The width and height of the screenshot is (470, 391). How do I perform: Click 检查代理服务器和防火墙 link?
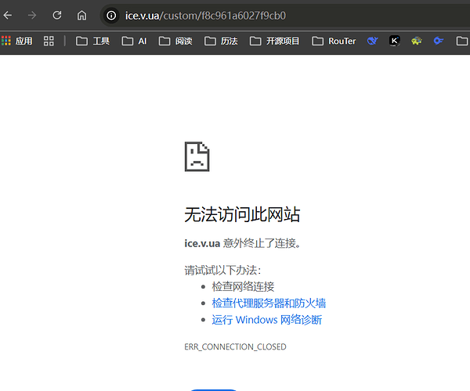269,303
